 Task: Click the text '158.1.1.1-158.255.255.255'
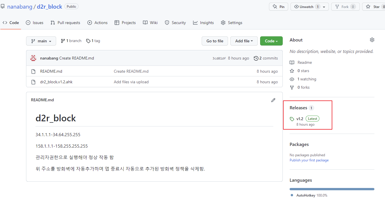pyautogui.click(x=62, y=146)
